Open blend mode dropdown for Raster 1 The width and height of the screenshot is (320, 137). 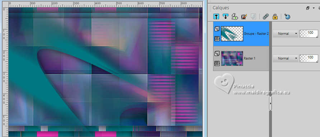tap(285, 58)
